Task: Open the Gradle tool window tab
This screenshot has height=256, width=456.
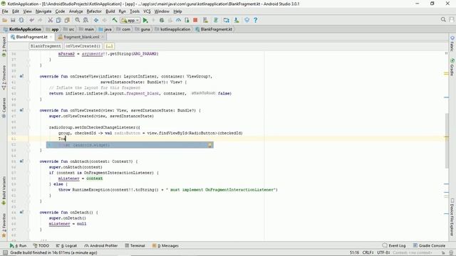Action: tap(452, 67)
